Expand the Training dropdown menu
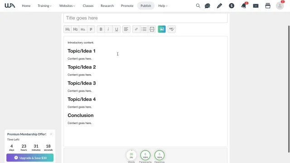This screenshot has width=290, height=163. click(44, 6)
